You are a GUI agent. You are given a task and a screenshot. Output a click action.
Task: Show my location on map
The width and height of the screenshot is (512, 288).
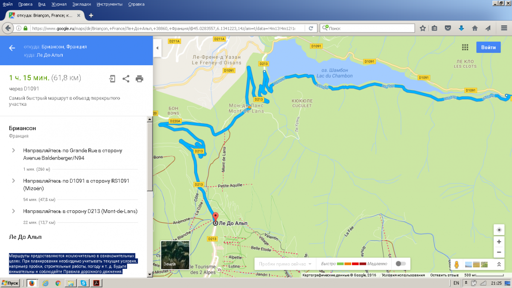[499, 230]
